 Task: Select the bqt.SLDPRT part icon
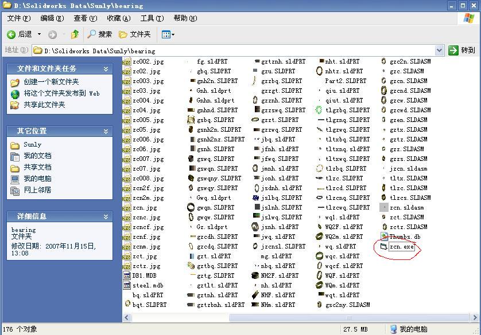click(127, 304)
